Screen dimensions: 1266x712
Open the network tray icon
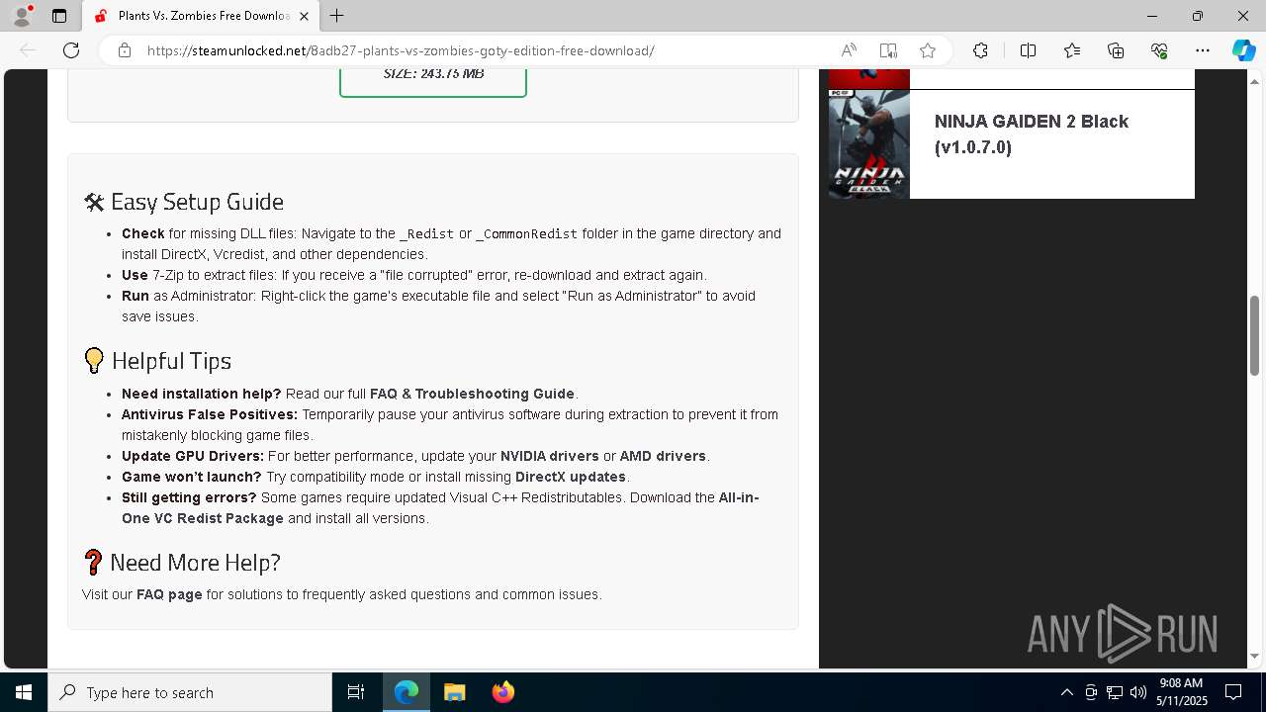click(1115, 692)
